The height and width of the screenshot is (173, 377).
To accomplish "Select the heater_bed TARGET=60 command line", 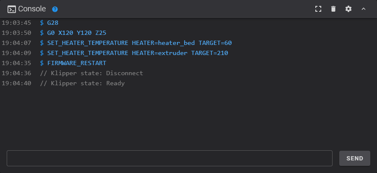I will coord(139,43).
